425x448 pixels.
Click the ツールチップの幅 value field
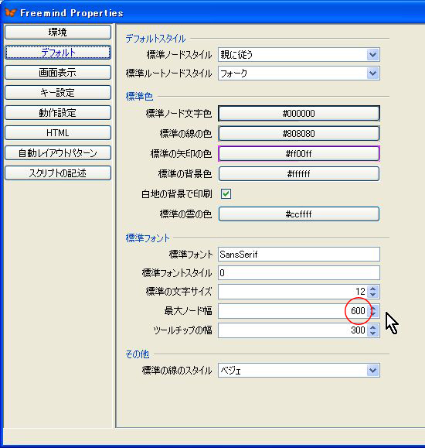[x=293, y=330]
